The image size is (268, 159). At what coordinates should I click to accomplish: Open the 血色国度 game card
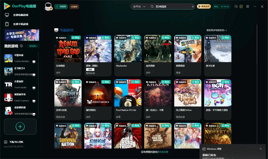click(158, 56)
